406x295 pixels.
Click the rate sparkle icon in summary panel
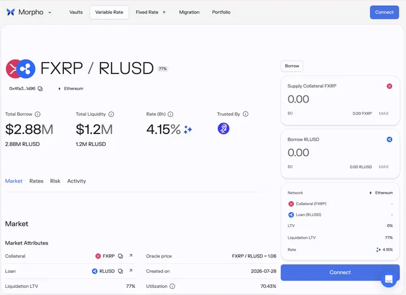pos(379,250)
